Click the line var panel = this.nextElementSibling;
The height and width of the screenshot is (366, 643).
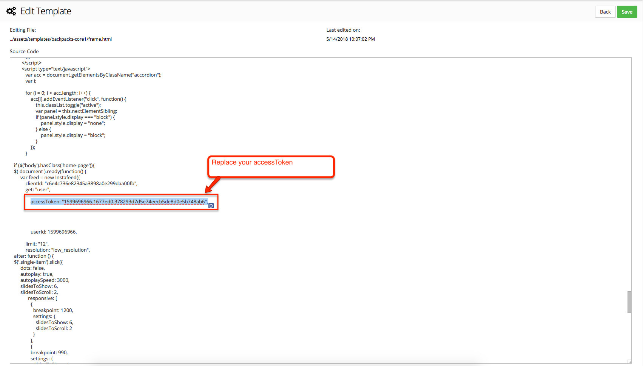[76, 111]
